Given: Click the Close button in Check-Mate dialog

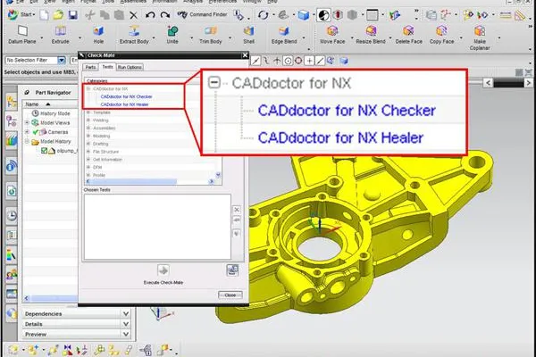Looking at the screenshot, I should (x=230, y=295).
